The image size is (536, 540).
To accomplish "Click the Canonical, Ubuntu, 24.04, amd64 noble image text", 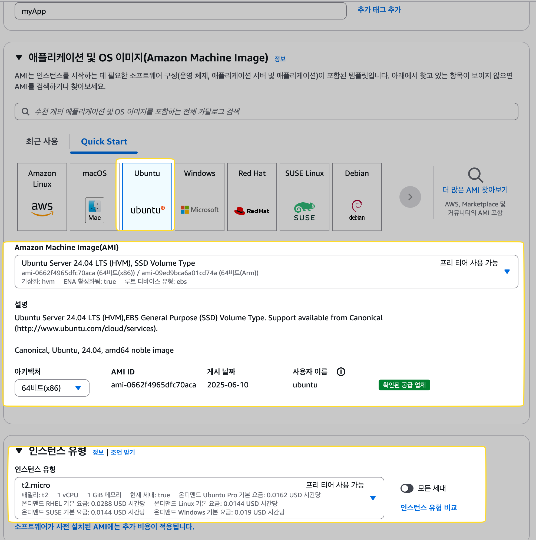I will click(94, 350).
